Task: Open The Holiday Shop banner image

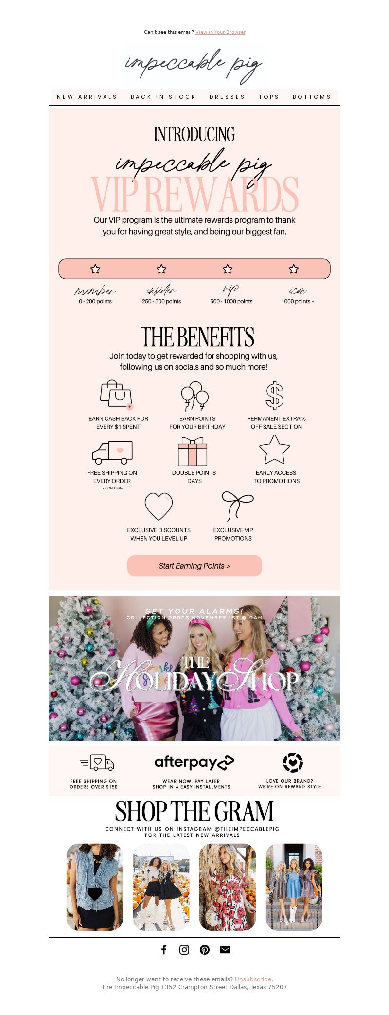Action: click(x=194, y=668)
